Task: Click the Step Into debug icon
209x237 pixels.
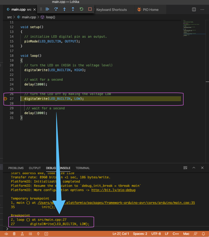Action: pyautogui.click(x=64, y=9)
